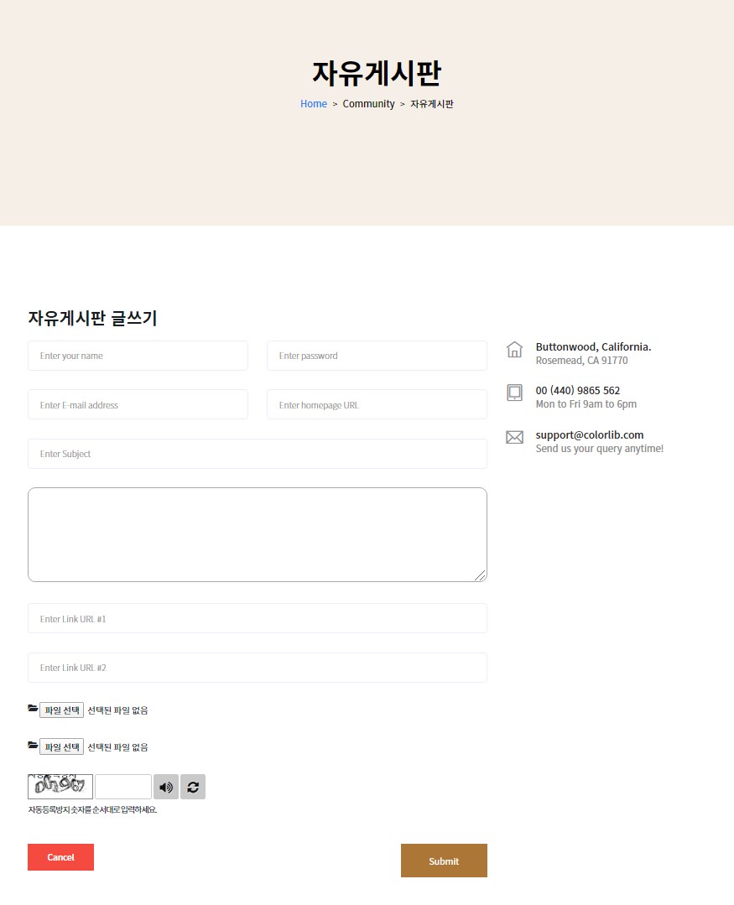
Task: Click the captcha number image
Action: coord(60,787)
